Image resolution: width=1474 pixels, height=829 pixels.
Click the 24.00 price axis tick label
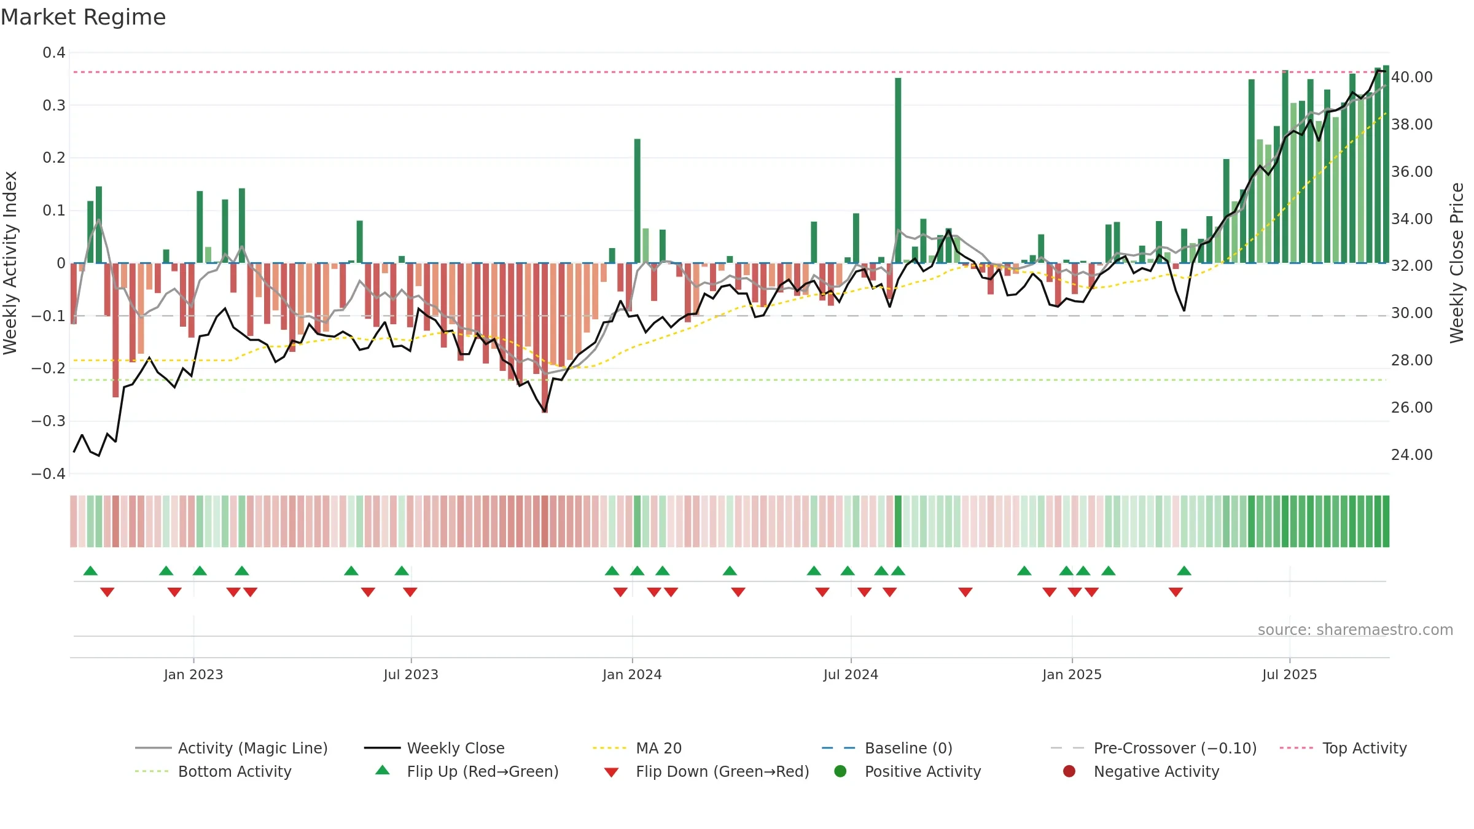[x=1412, y=454]
